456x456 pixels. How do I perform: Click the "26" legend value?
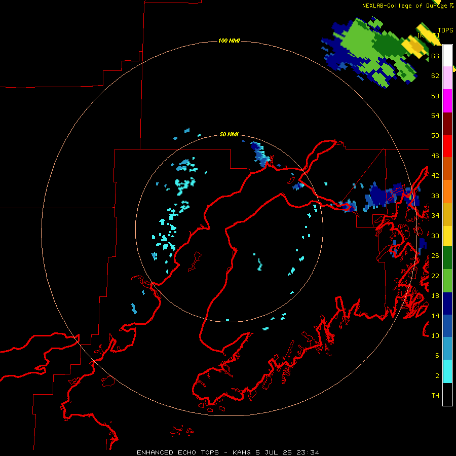point(435,256)
